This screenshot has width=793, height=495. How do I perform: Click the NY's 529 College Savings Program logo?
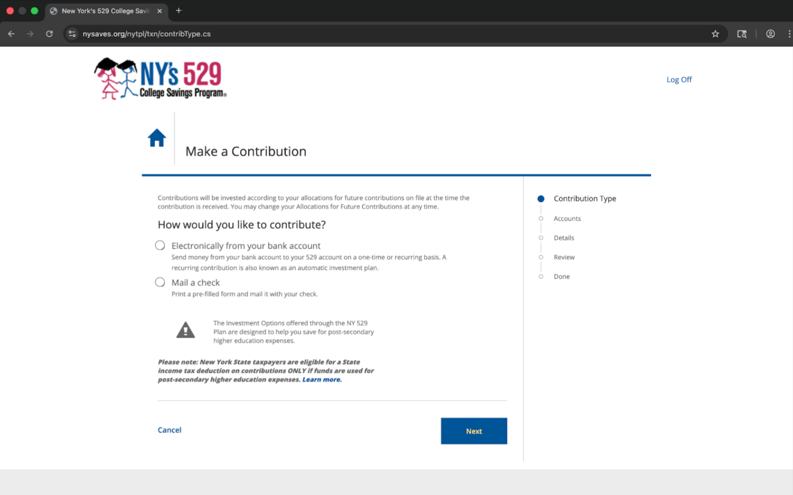point(160,79)
